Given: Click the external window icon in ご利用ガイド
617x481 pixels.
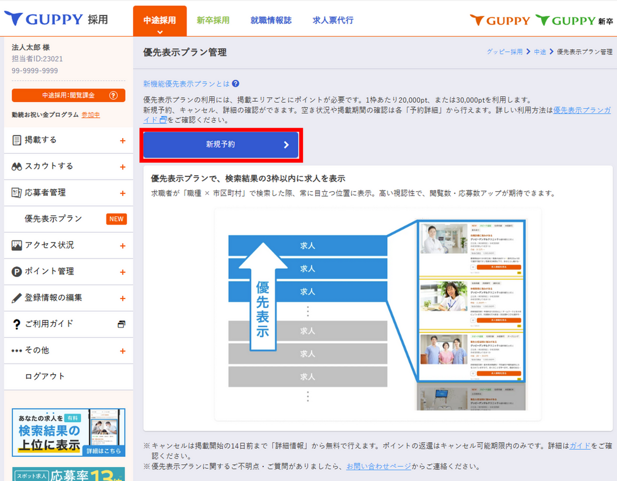Looking at the screenshot, I should [121, 324].
